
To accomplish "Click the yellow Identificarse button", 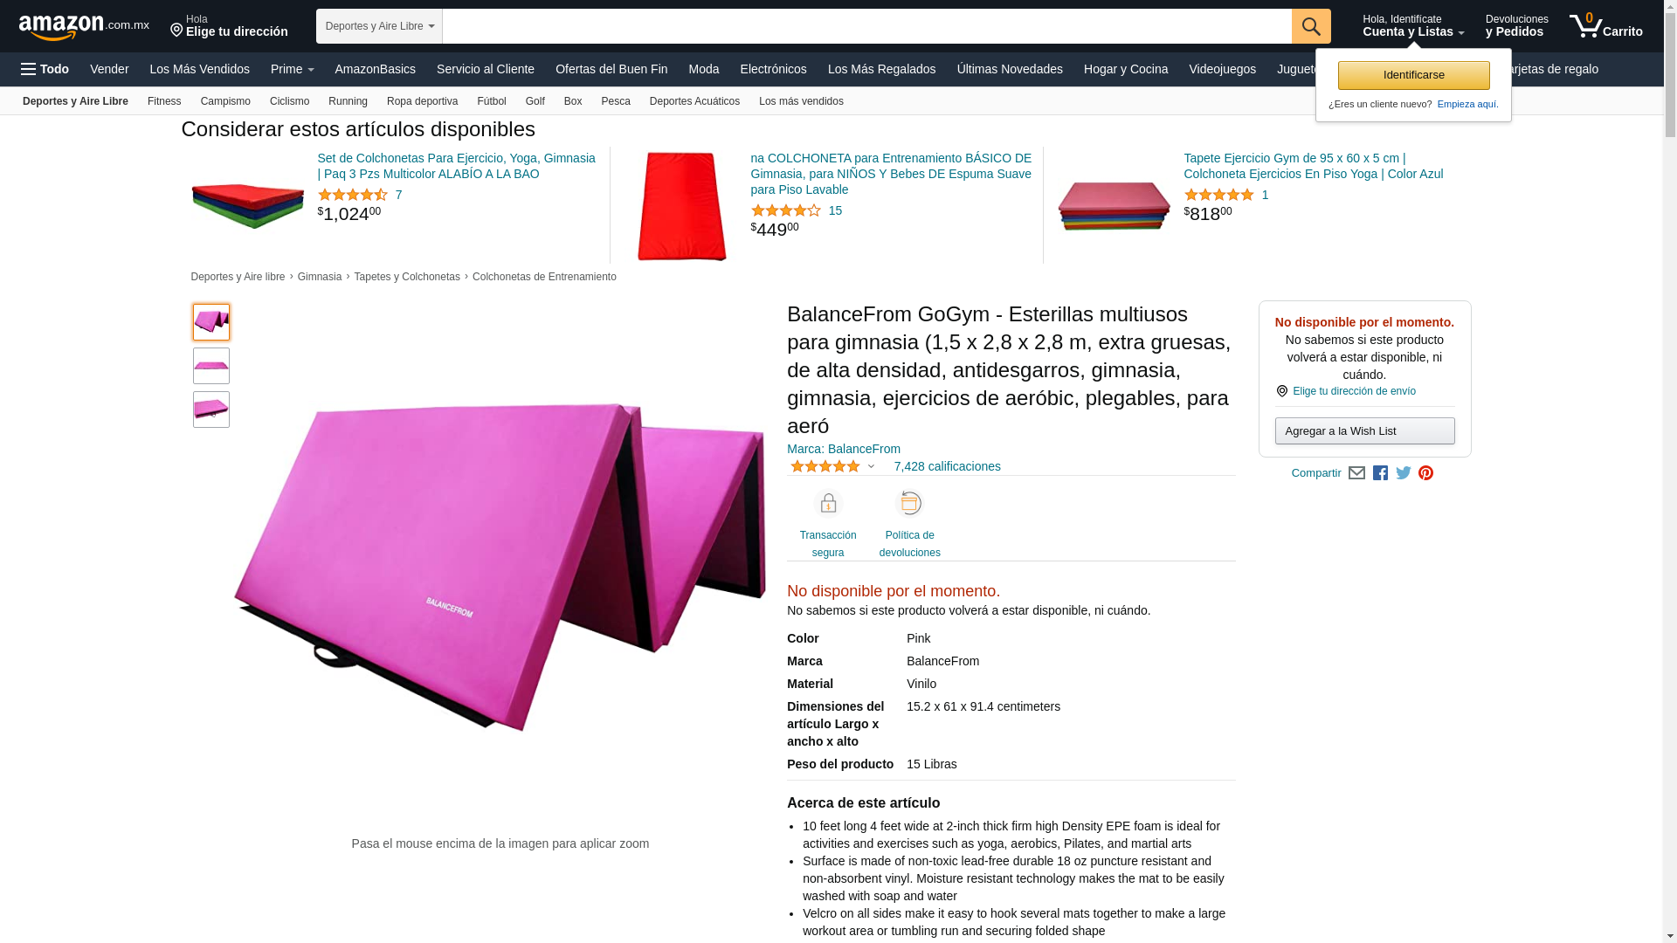I will coord(1413,75).
